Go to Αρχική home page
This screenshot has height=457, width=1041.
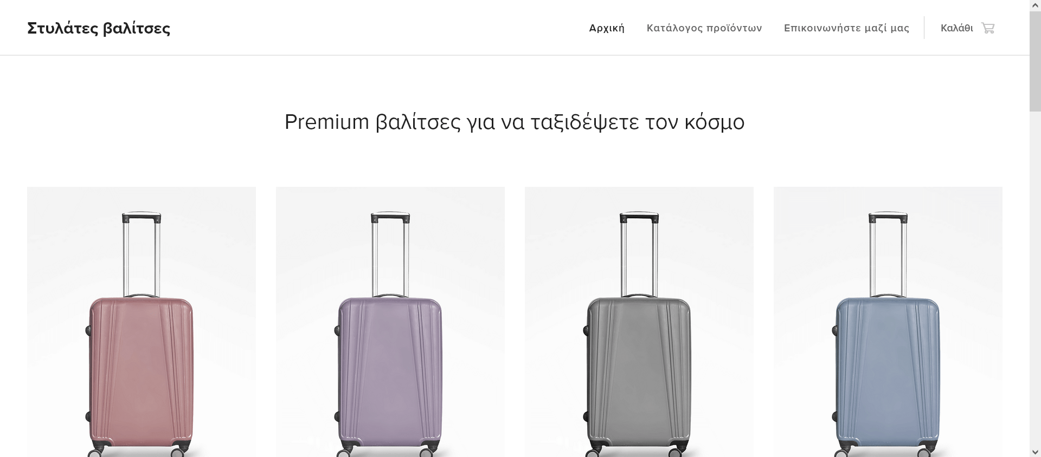(x=607, y=28)
